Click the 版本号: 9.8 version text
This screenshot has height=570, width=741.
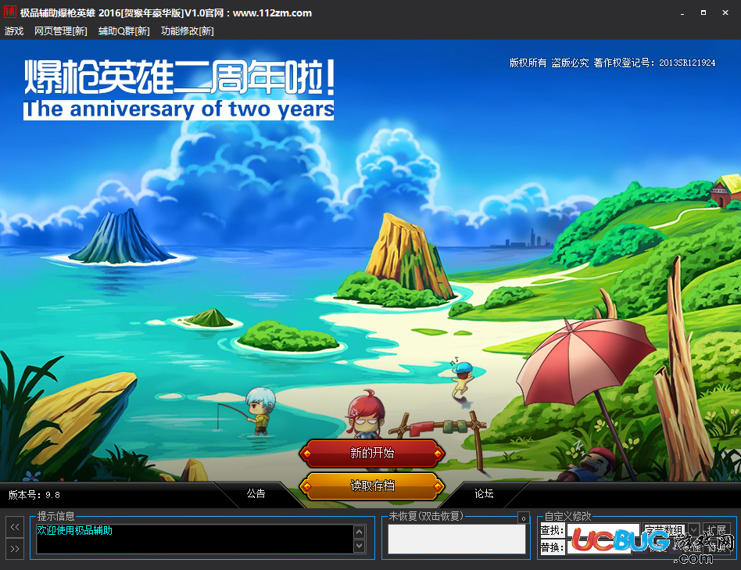click(x=34, y=495)
